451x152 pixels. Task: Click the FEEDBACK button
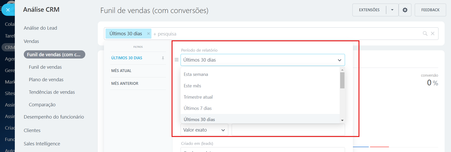point(430,10)
